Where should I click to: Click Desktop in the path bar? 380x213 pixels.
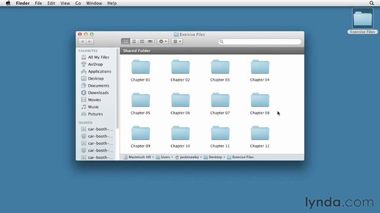213,157
